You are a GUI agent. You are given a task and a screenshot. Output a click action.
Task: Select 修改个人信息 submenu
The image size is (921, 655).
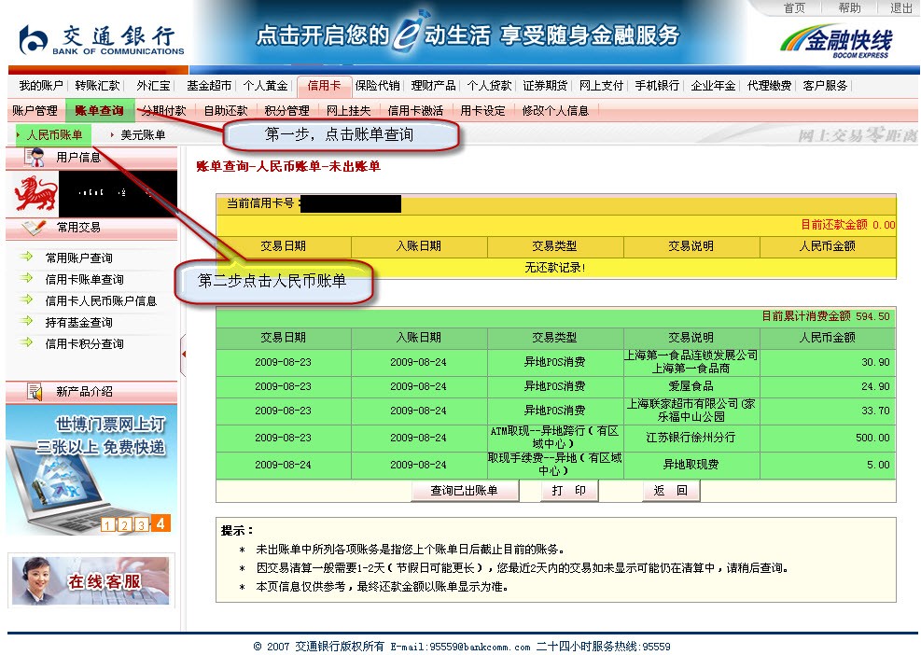pyautogui.click(x=555, y=110)
